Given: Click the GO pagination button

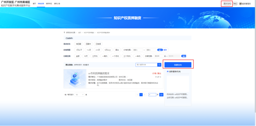Looking at the screenshot, I should [161, 94].
